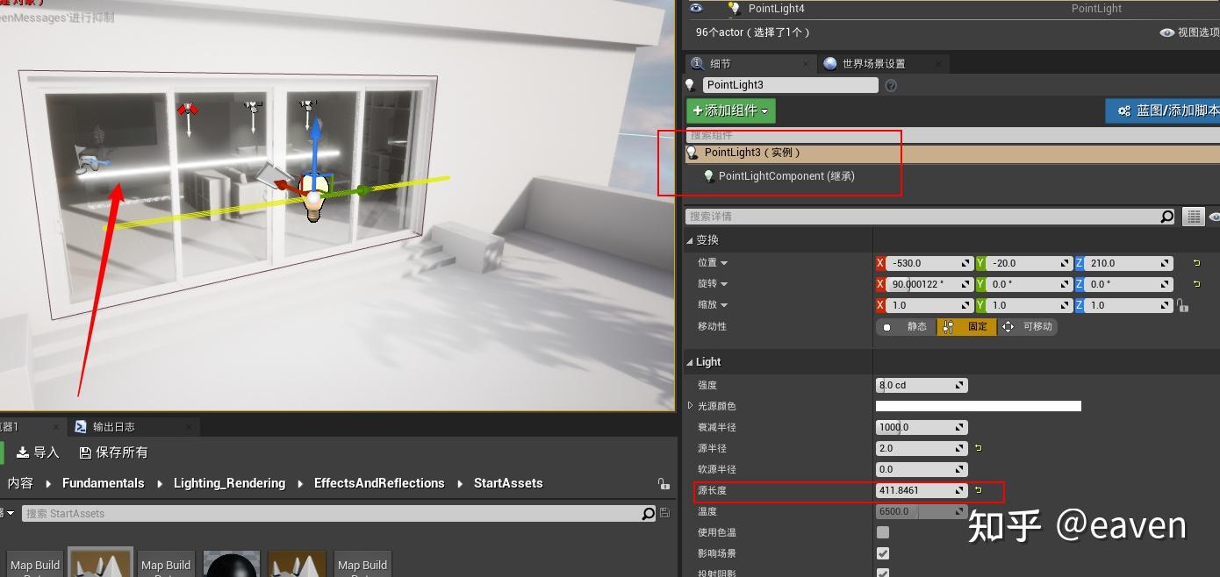
Task: Open the 位置 location type dropdown
Action: (713, 262)
